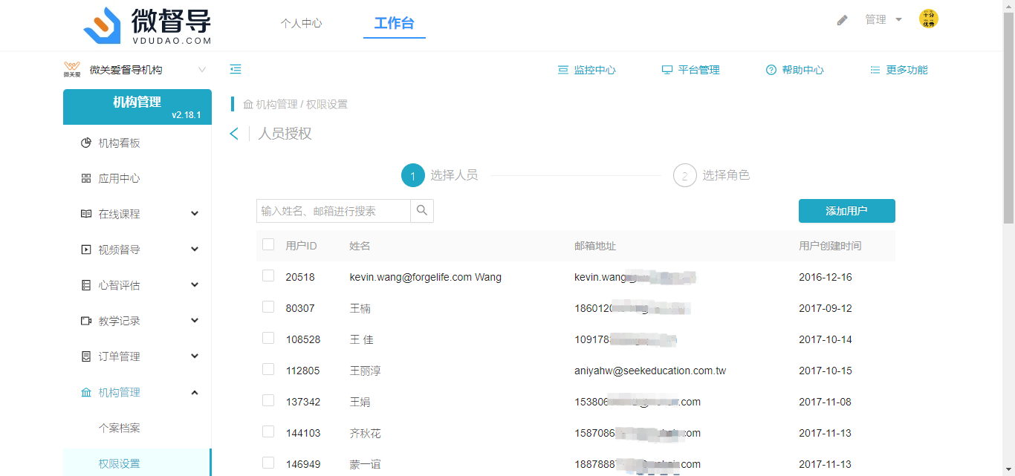
Task: Switch to the 个人中心 tab
Action: pos(301,23)
